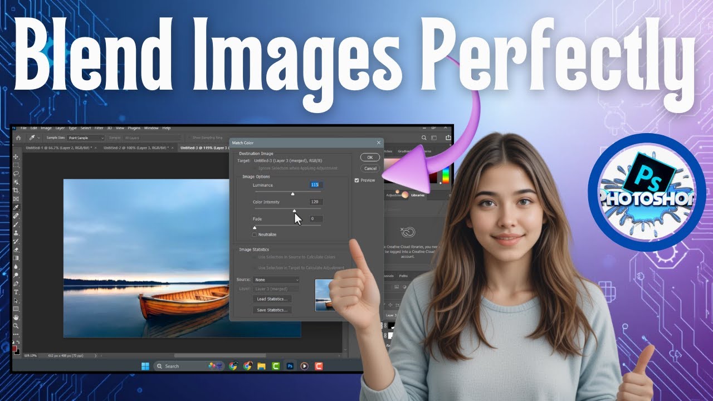Select the Zoom tool
713x401 pixels.
[x=16, y=325]
